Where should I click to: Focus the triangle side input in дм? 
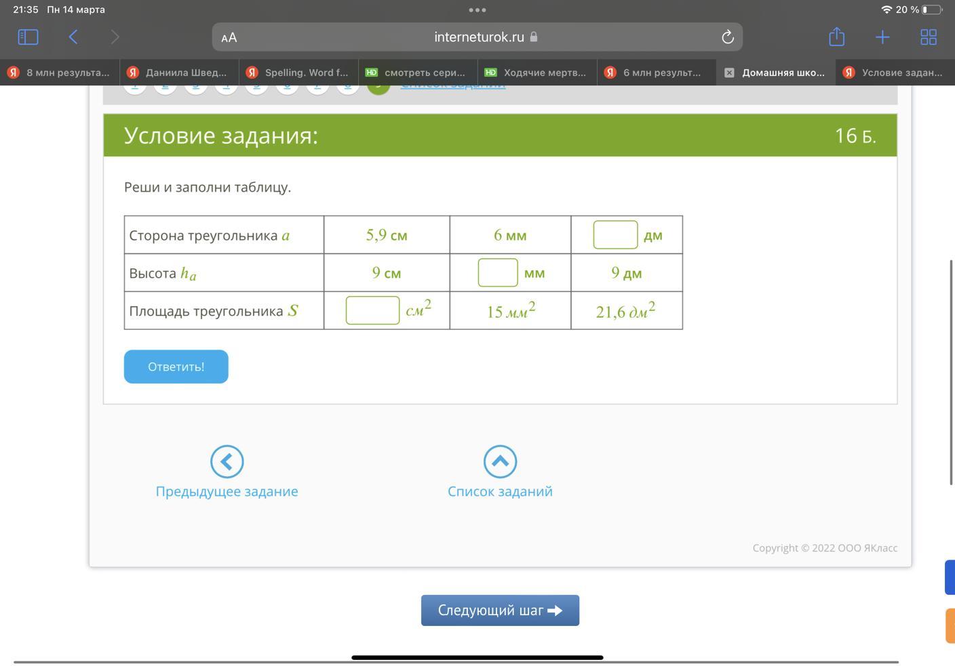tap(615, 235)
